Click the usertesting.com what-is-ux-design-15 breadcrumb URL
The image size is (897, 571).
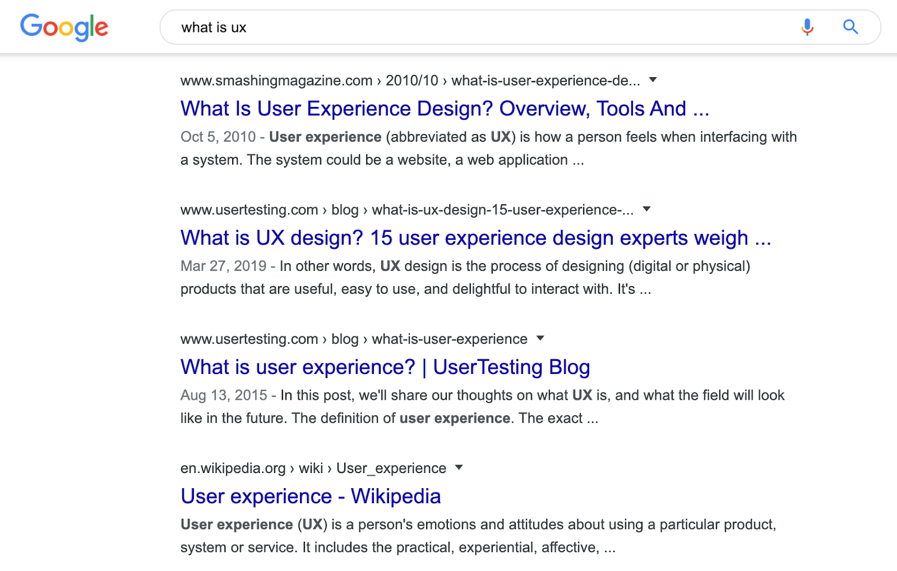click(407, 210)
